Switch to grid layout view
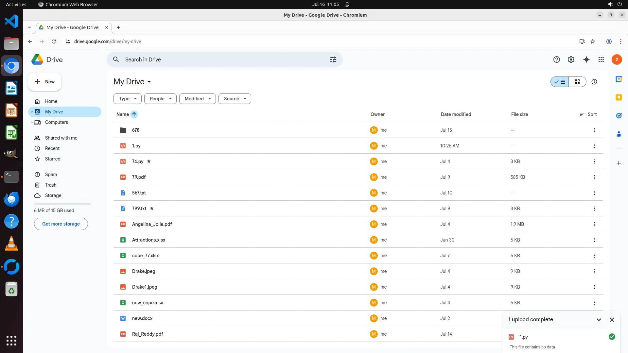The width and height of the screenshot is (628, 353). click(x=577, y=82)
